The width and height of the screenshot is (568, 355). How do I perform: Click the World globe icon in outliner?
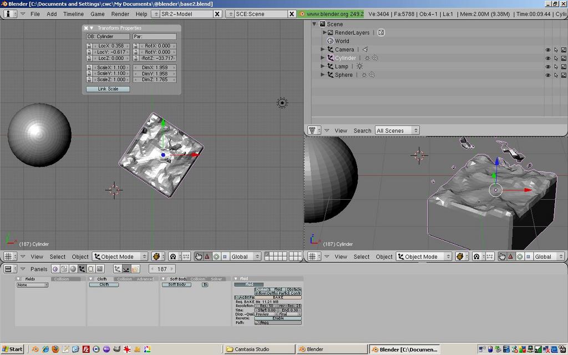[x=330, y=41]
